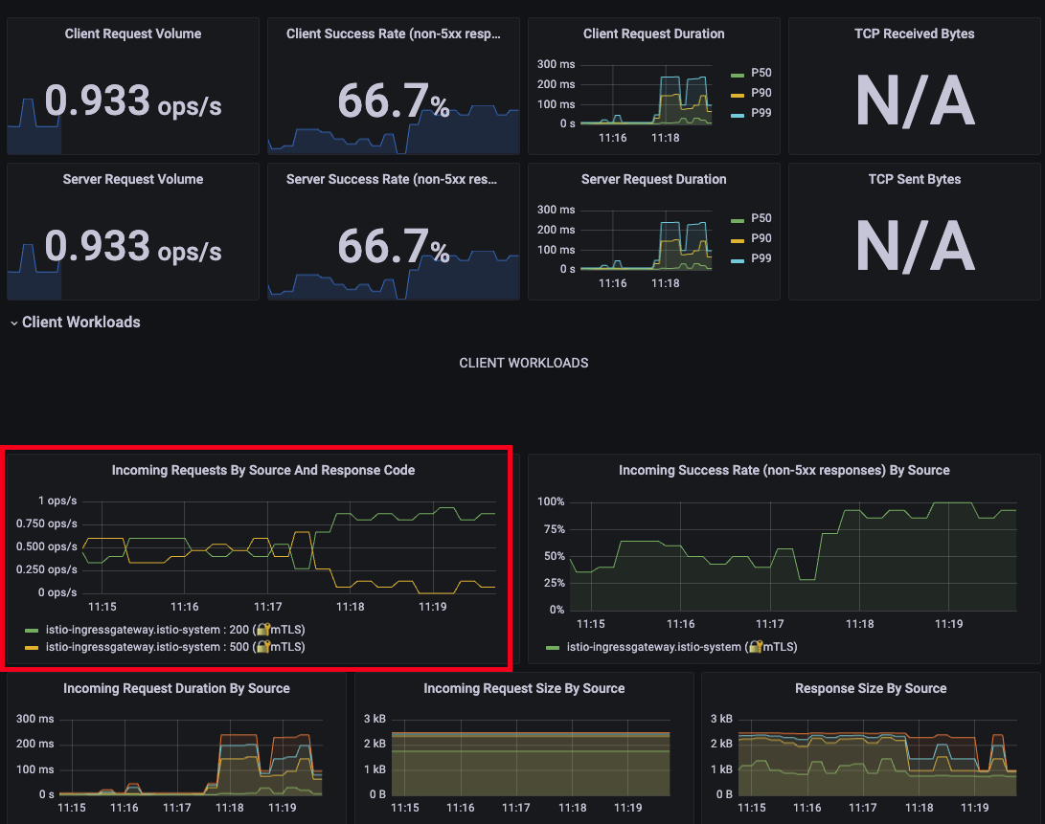Click green swatch of ingressgateway 200 series
Viewport: 1045px width, 824px height.
point(32,630)
